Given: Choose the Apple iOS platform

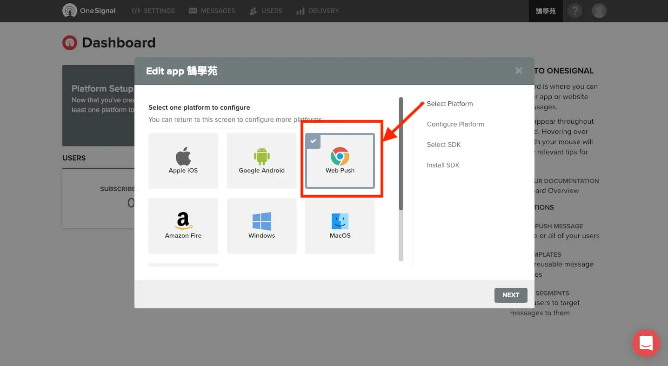Looking at the screenshot, I should pyautogui.click(x=183, y=160).
